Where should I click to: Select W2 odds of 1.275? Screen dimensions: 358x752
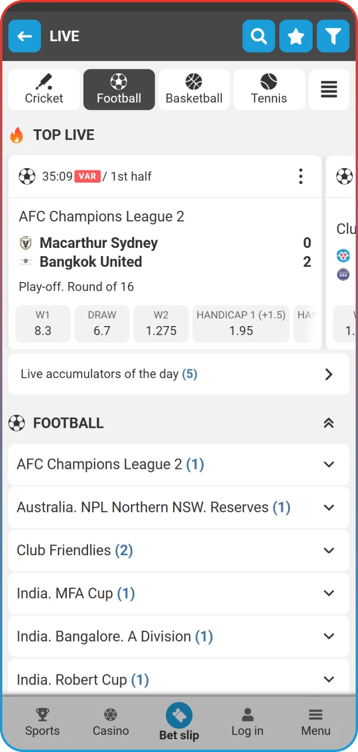[x=161, y=324]
